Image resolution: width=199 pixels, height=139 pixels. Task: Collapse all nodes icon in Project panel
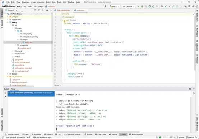tap(42, 10)
